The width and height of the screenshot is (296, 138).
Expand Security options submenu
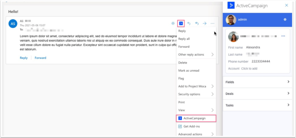(x=196, y=94)
